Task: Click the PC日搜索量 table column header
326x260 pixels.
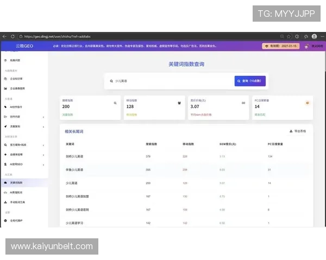Action: tap(275, 144)
